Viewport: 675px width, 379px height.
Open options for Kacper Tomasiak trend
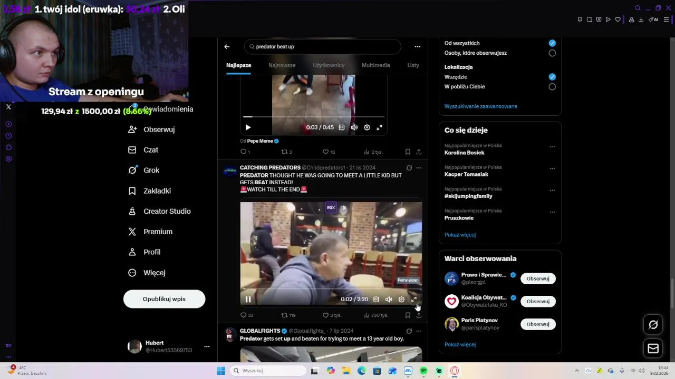[x=552, y=168]
